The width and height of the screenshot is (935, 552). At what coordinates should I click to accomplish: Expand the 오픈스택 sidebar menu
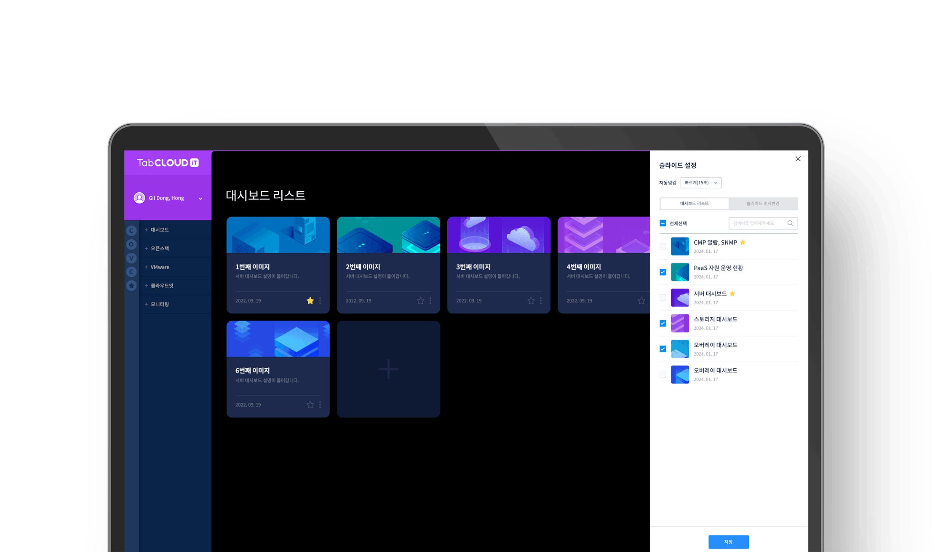tap(160, 249)
